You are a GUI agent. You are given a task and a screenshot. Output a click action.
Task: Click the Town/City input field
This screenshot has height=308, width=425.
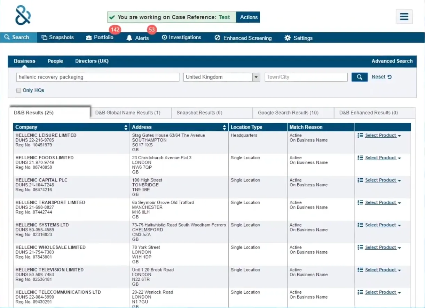click(x=306, y=77)
